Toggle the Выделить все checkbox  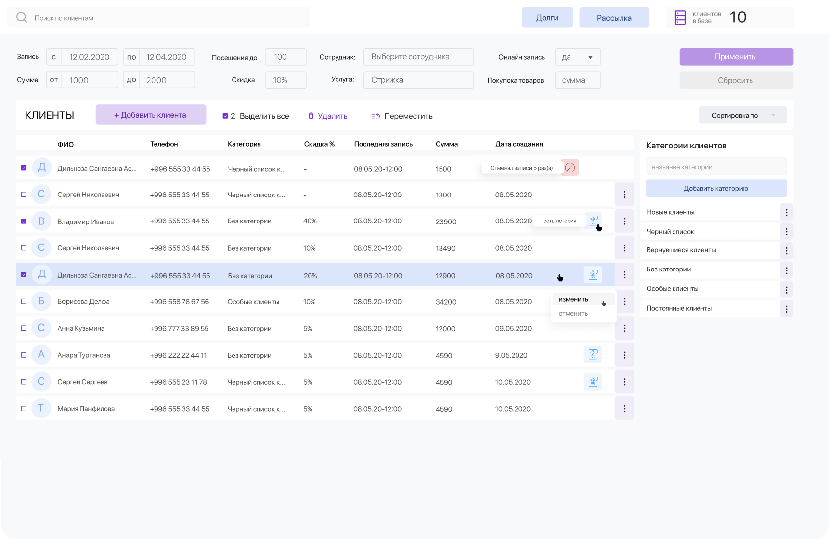pyautogui.click(x=225, y=116)
